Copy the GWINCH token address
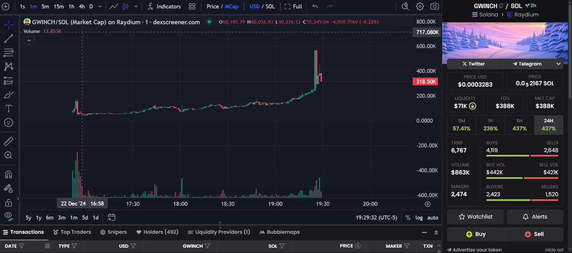 click(x=501, y=6)
